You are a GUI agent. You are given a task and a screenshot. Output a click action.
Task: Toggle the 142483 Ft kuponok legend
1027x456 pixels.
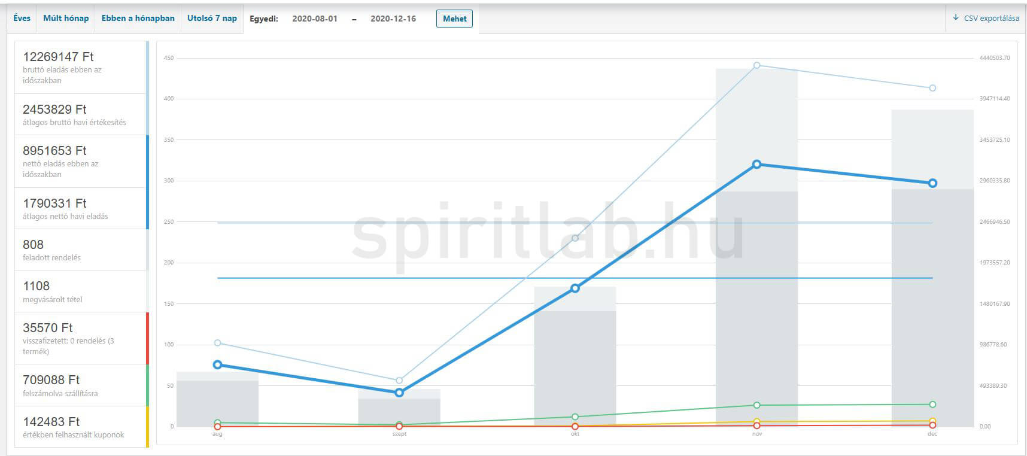[81, 427]
